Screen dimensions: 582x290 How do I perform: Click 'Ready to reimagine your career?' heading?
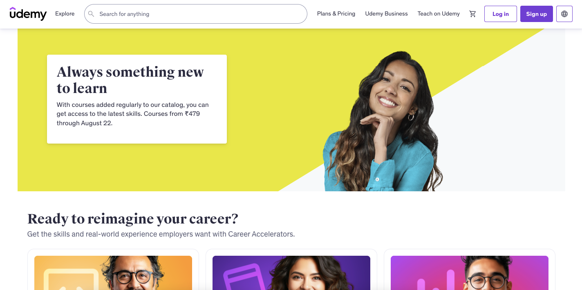coord(133,219)
